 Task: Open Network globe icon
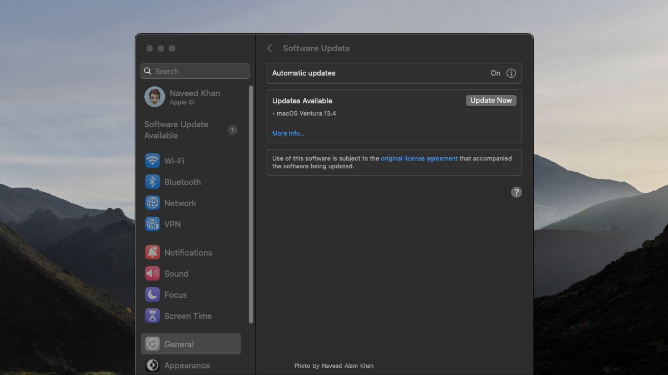click(x=153, y=203)
